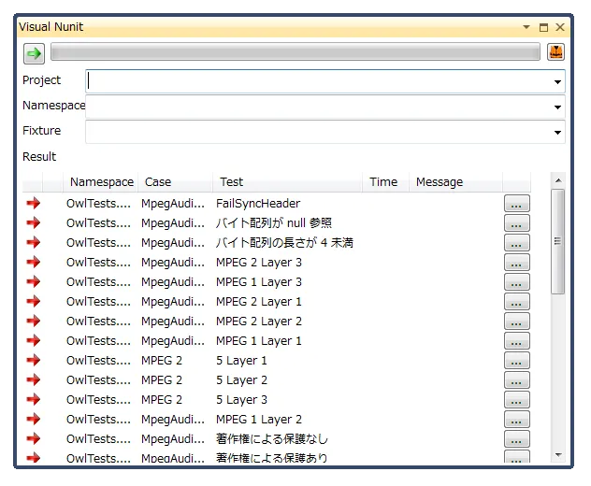The image size is (591, 486).
Task: Expand the Fixture dropdown
Action: click(x=557, y=133)
